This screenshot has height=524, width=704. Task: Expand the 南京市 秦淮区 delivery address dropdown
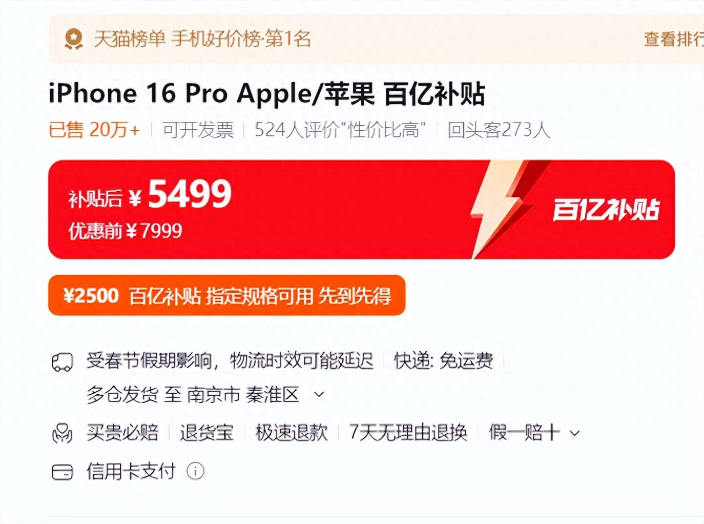(x=319, y=394)
